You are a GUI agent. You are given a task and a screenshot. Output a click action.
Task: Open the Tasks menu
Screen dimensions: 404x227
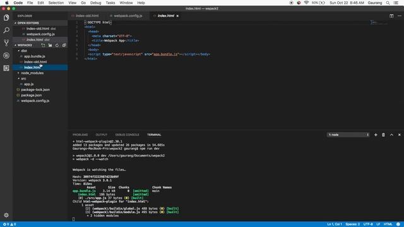[x=110, y=3]
